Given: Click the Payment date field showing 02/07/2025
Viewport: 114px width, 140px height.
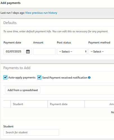Looking at the screenshot, I should [x=14, y=52].
